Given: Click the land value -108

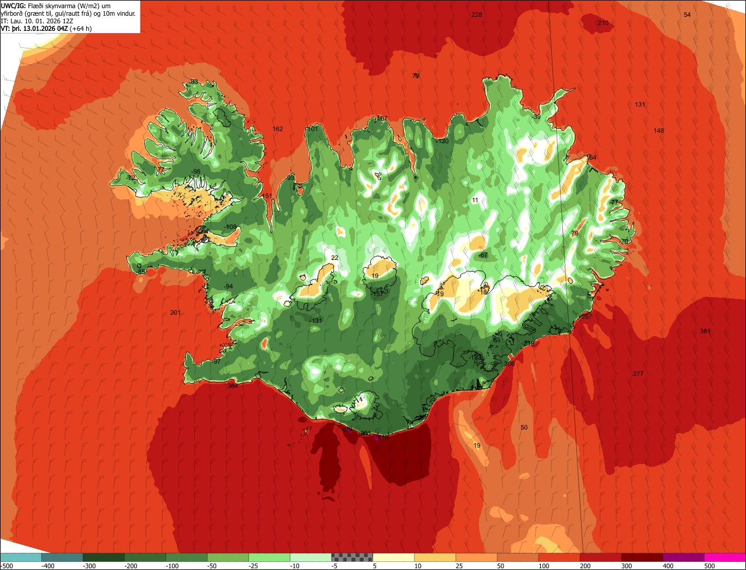Looking at the screenshot, I should (x=230, y=227).
